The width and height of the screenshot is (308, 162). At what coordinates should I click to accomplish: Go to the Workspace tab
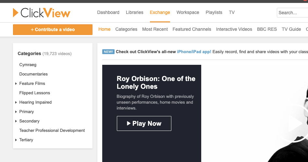188,12
